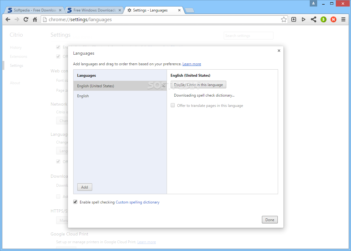This screenshot has height=251, width=351.
Task: Click the Add language button
Action: click(85, 187)
